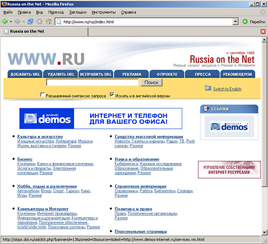Toggle the Расширенный синтаксис запроса checkbox

[42, 95]
